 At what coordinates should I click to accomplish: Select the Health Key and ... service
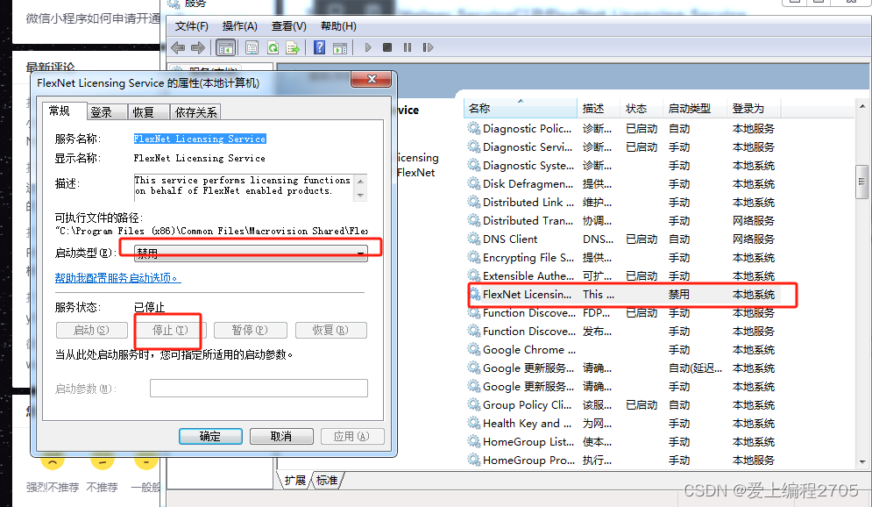tap(624, 424)
